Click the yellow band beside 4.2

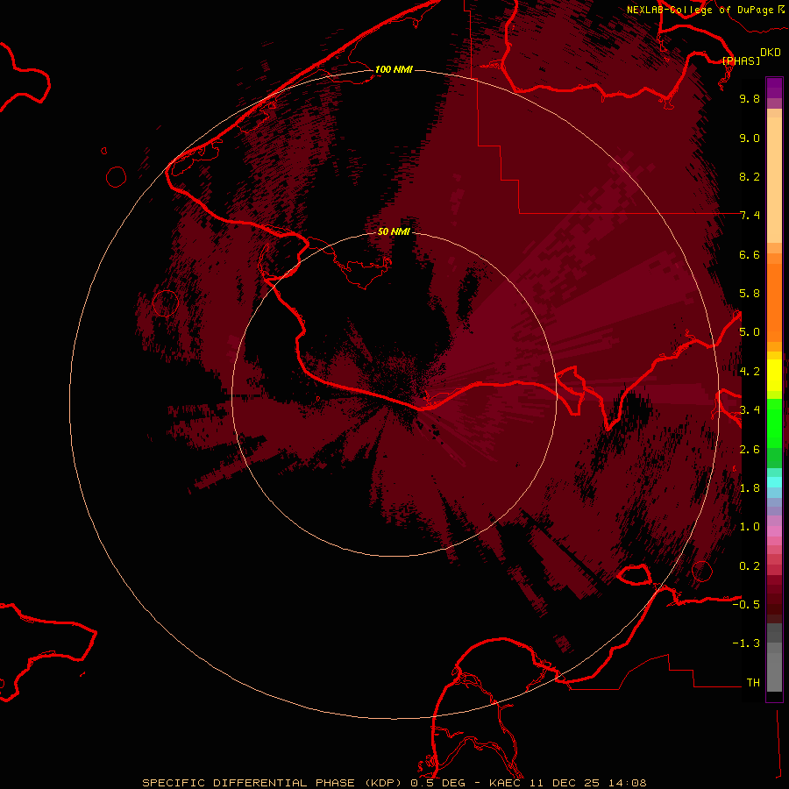tap(774, 375)
